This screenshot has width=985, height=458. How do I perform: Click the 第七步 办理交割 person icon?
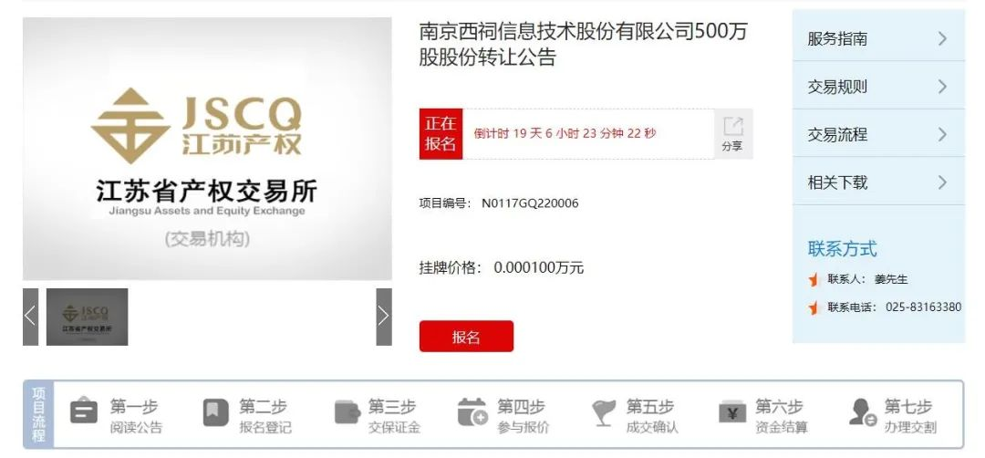(x=863, y=412)
